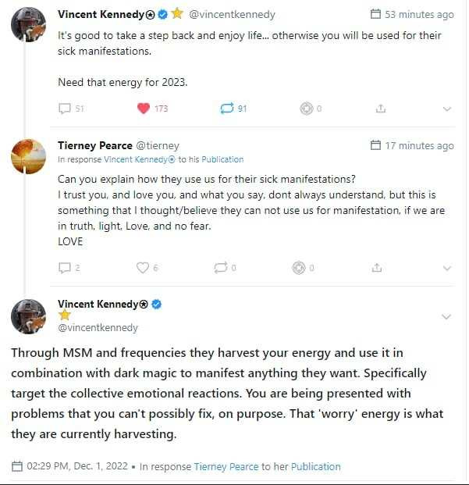This screenshot has height=485, width=469.
Task: Open dropdown chevron on Vincent's bottom reply
Action: coord(446,316)
